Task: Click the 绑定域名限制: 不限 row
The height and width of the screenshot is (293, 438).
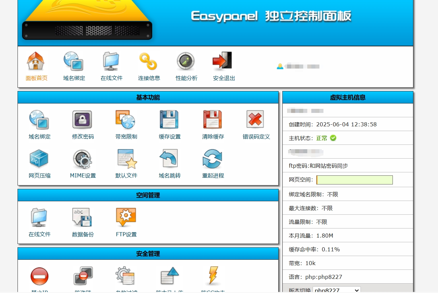Action: [348, 194]
